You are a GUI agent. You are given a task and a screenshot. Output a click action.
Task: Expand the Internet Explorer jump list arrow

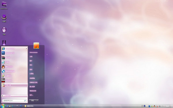(x=26, y=48)
